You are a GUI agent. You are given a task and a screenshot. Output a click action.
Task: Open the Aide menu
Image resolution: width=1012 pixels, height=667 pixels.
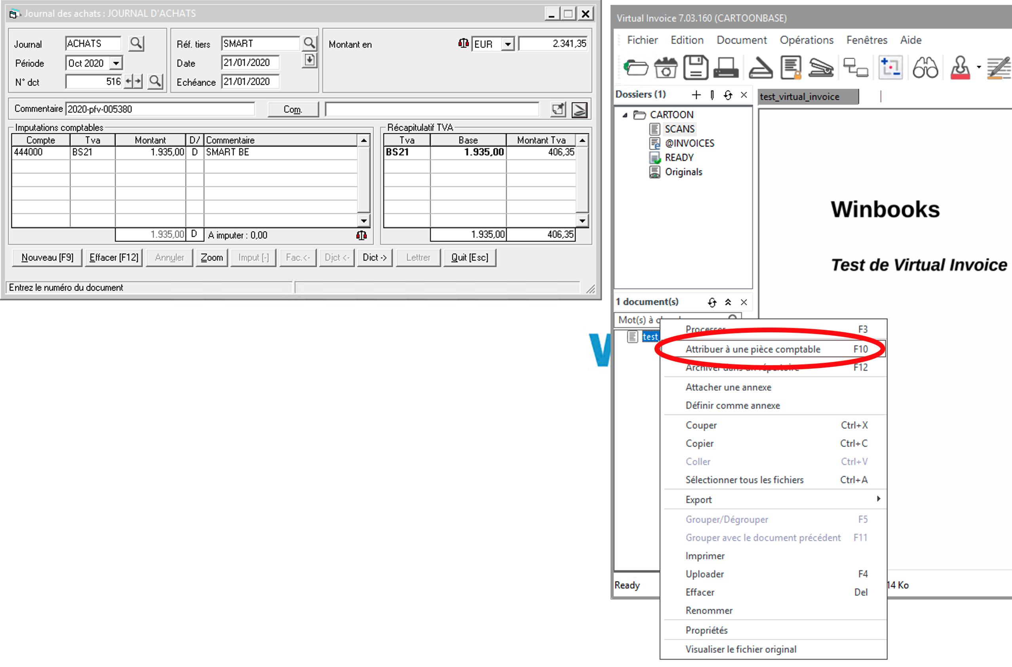point(911,40)
